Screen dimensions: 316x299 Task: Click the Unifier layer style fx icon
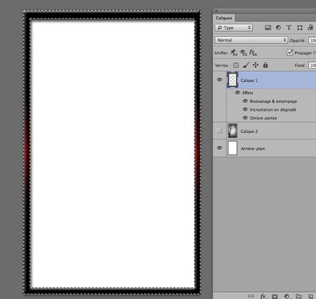point(253,52)
